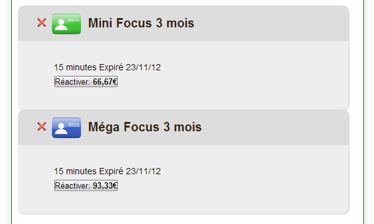Click the Méga Focus date Expiré 23/11/12

click(130, 171)
